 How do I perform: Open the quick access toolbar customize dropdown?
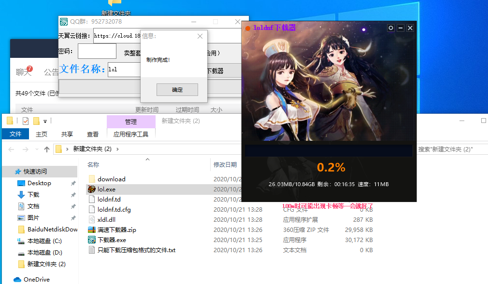pyautogui.click(x=45, y=121)
